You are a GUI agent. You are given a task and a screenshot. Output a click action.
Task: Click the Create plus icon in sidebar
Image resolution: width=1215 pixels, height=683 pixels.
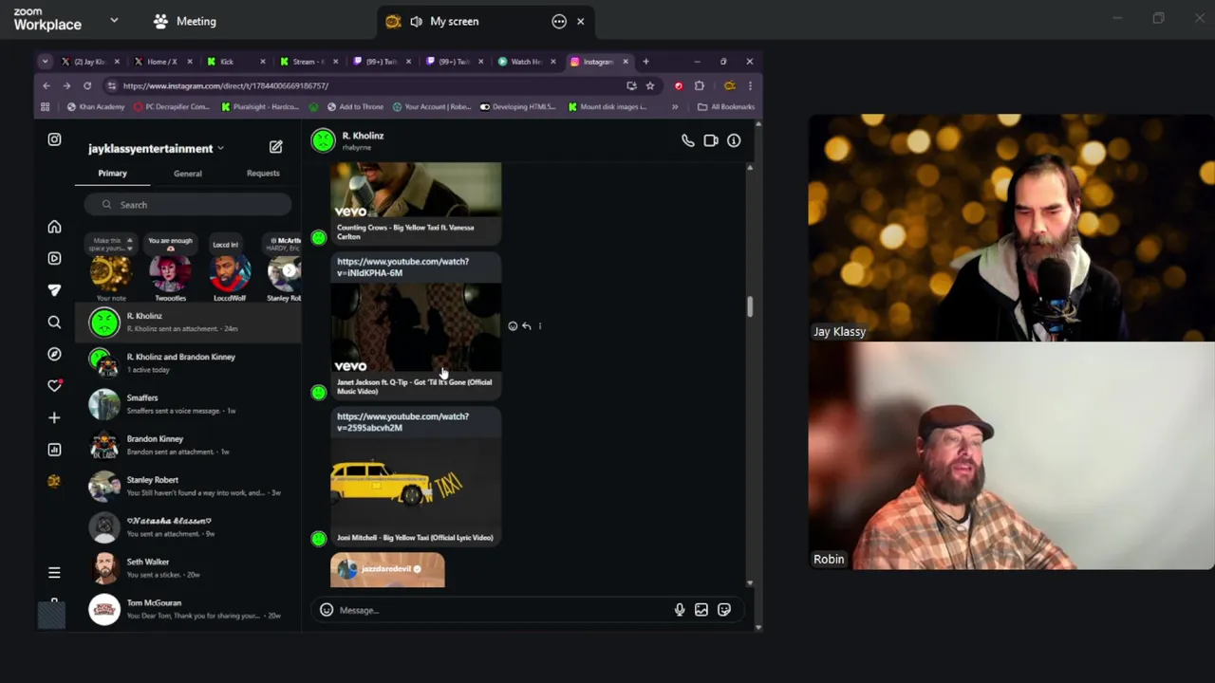tap(54, 417)
